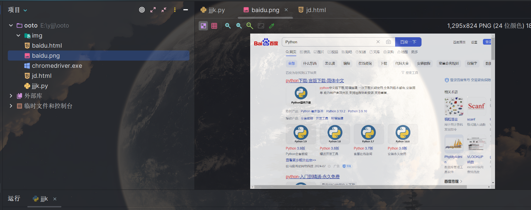Click python下载-官版下载-简体中文 link in image
531x210 pixels.
coord(315,81)
